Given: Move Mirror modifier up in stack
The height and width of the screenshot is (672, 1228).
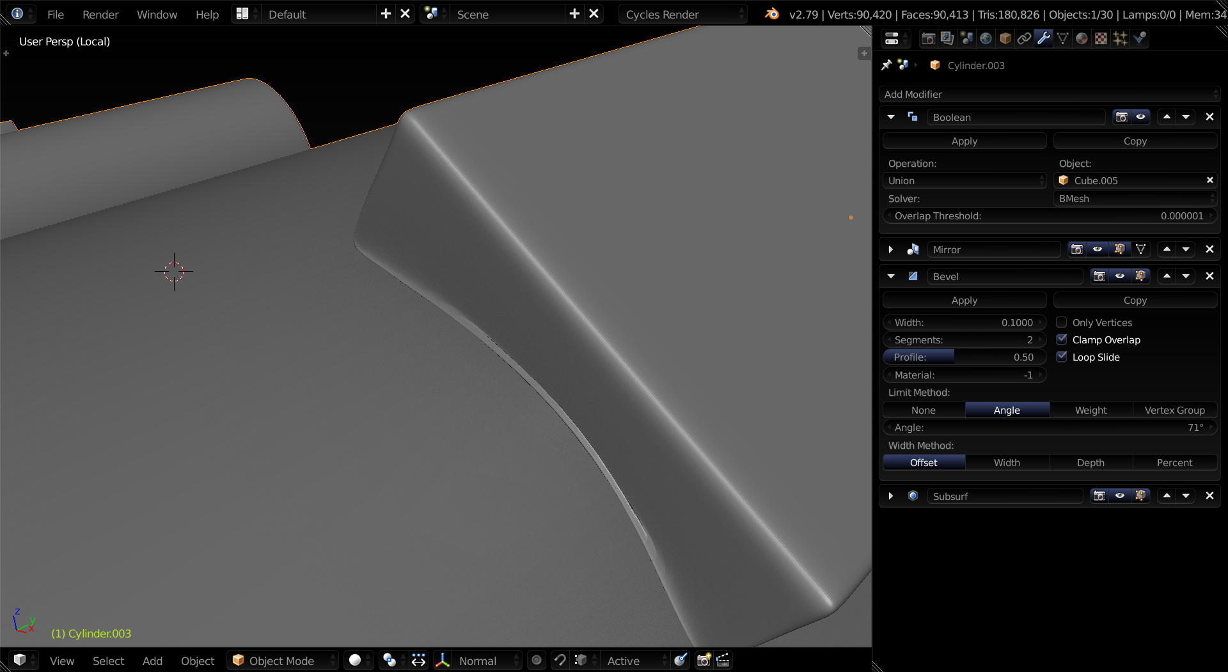Looking at the screenshot, I should tap(1167, 249).
